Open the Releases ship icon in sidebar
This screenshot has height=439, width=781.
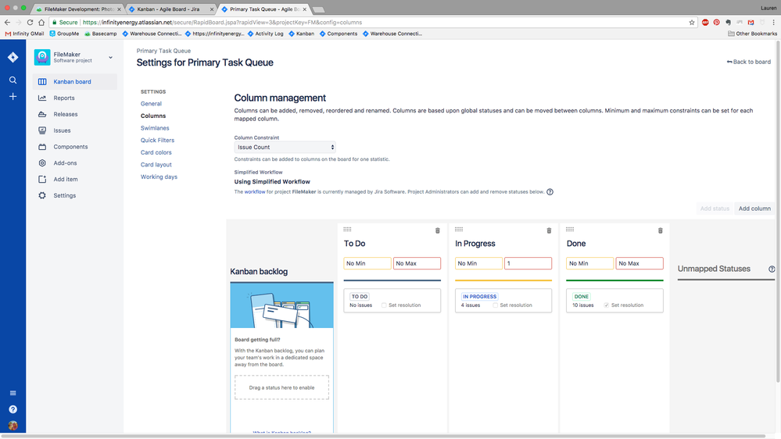click(x=42, y=115)
